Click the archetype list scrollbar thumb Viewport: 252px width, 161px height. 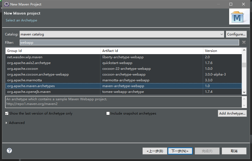click(x=244, y=65)
